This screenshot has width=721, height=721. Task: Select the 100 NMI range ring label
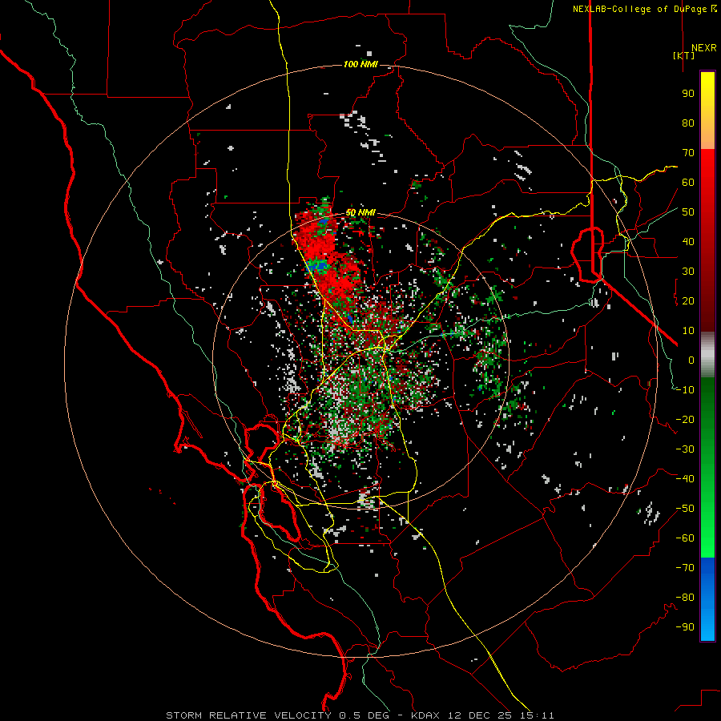360,64
